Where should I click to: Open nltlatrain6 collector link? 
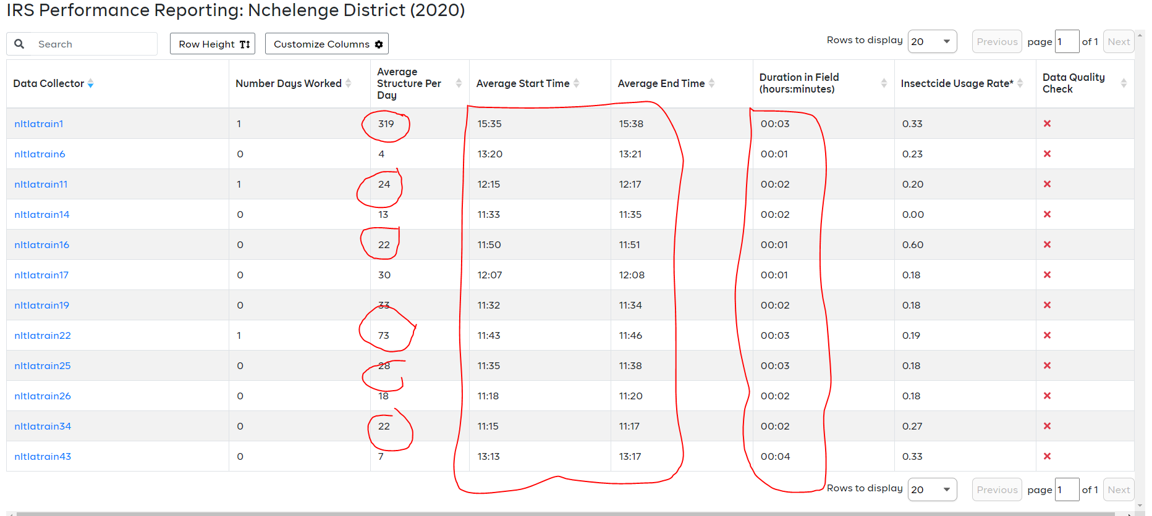pos(40,154)
